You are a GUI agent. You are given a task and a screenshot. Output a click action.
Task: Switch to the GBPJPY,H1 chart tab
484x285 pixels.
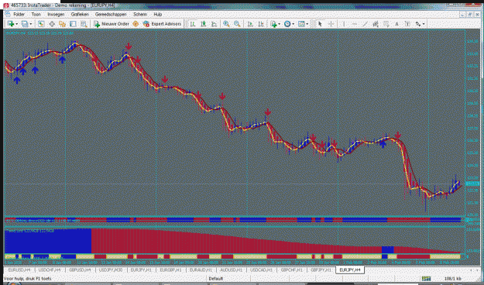tap(321, 270)
